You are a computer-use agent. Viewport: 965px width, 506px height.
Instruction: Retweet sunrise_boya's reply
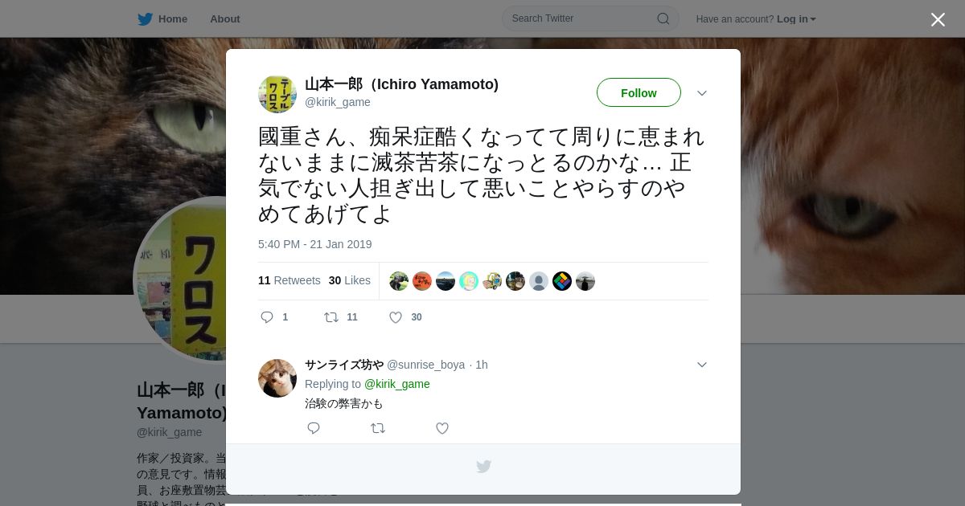pyautogui.click(x=378, y=428)
